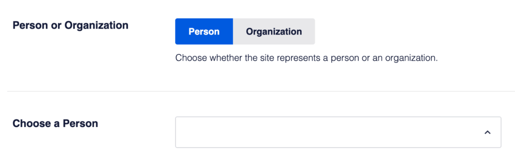Viewport: 515px width, 163px height.
Task: Focus the empty person selection box
Action: 338,132
